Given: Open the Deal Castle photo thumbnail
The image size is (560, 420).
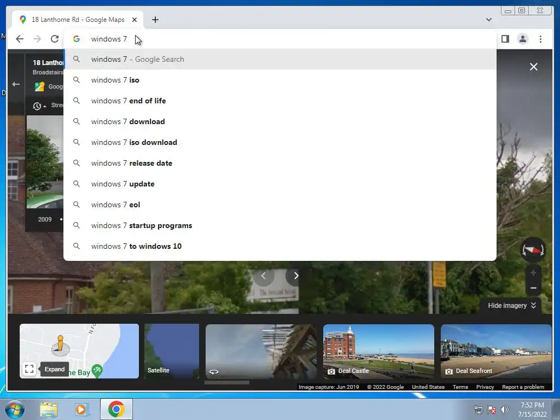Looking at the screenshot, I should pyautogui.click(x=378, y=351).
